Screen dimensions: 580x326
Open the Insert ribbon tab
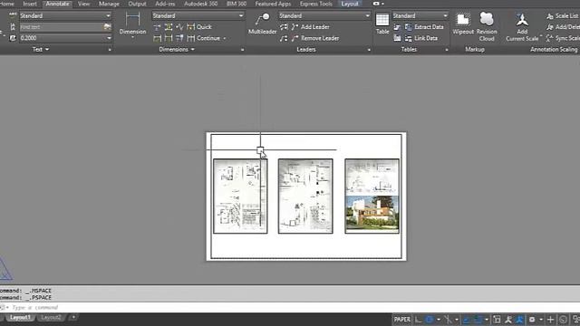(30, 4)
